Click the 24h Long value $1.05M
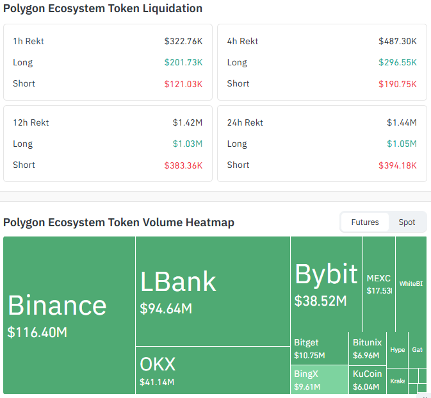Screen dimensions: 431x398 tap(402, 144)
